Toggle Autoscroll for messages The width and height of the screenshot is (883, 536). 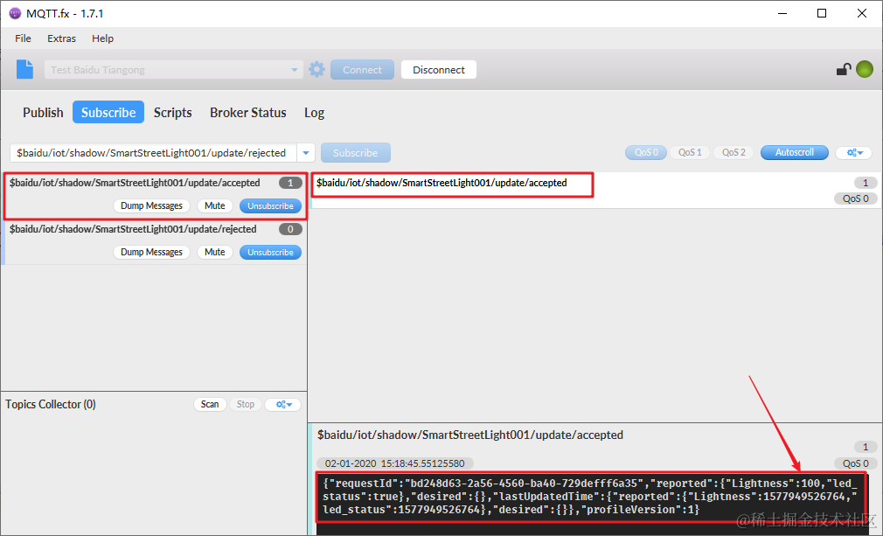(x=795, y=152)
